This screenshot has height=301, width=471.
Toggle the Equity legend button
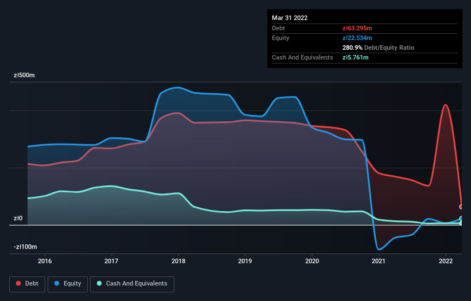(68, 284)
